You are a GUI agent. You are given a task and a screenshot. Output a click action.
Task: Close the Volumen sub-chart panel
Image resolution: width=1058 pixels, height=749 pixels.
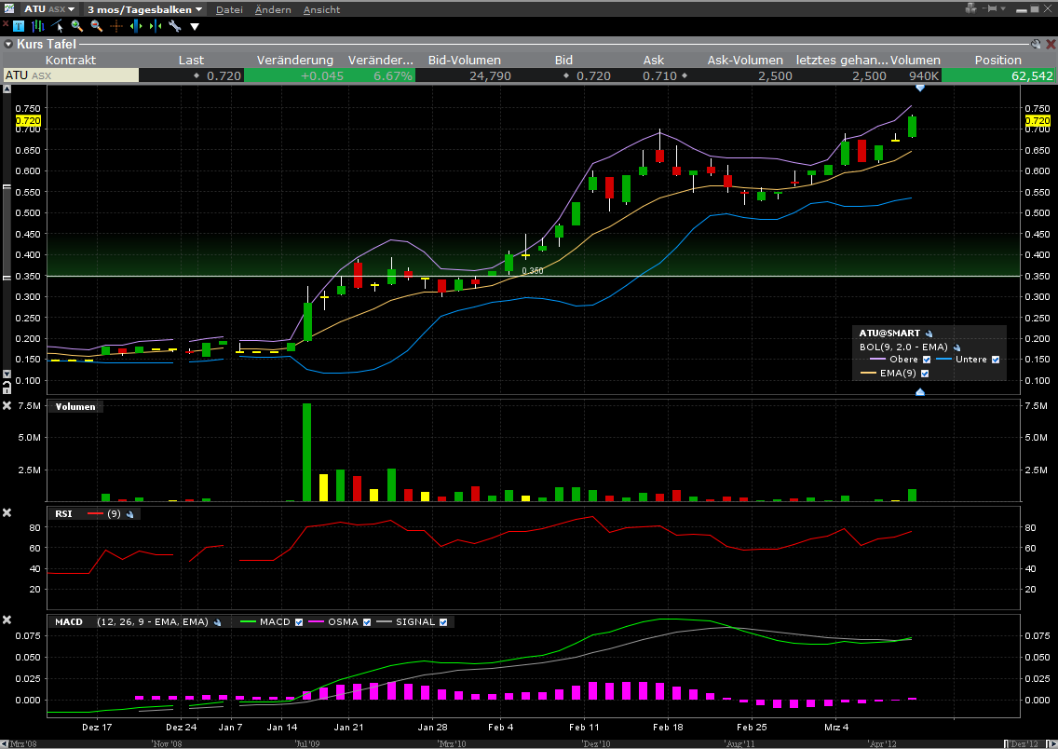coord(7,405)
